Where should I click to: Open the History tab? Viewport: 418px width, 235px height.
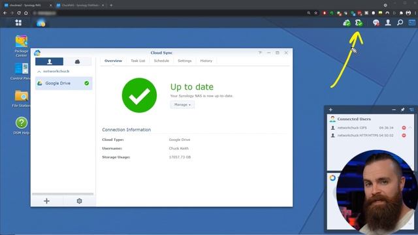click(206, 61)
